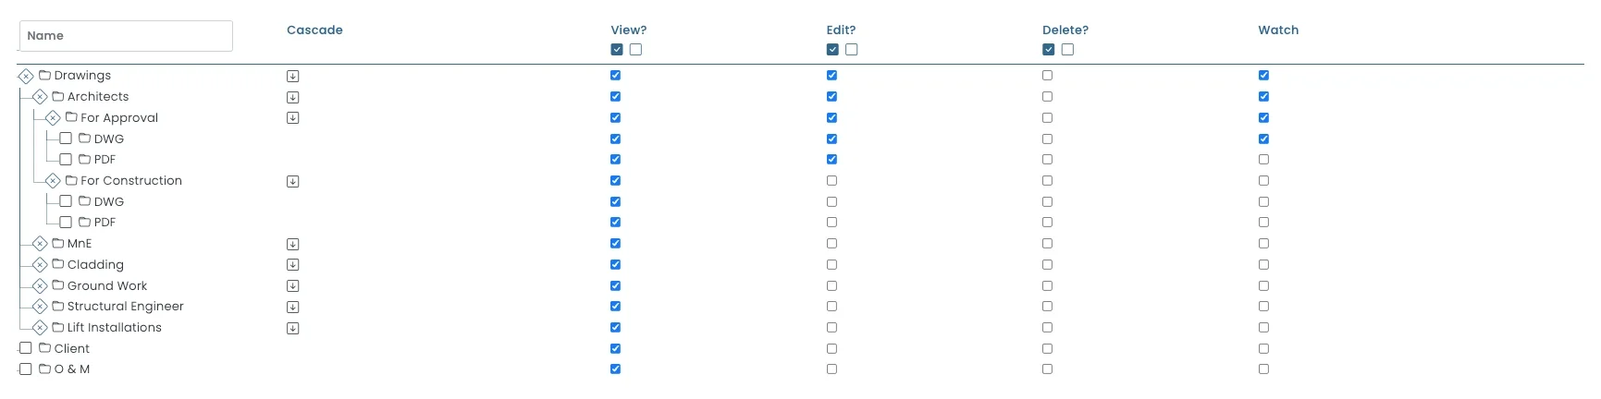Apply cascade for For Construction folder

292,181
